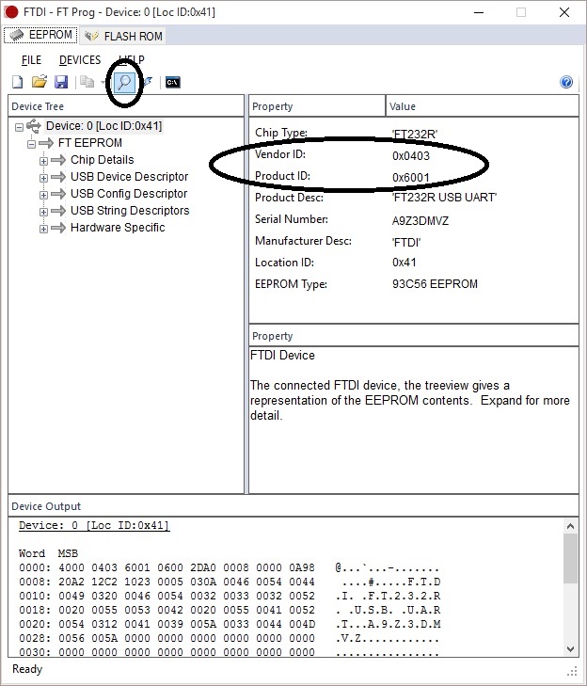587x686 pixels.
Task: Click the underlined Device: 0 output heading
Action: (94, 525)
